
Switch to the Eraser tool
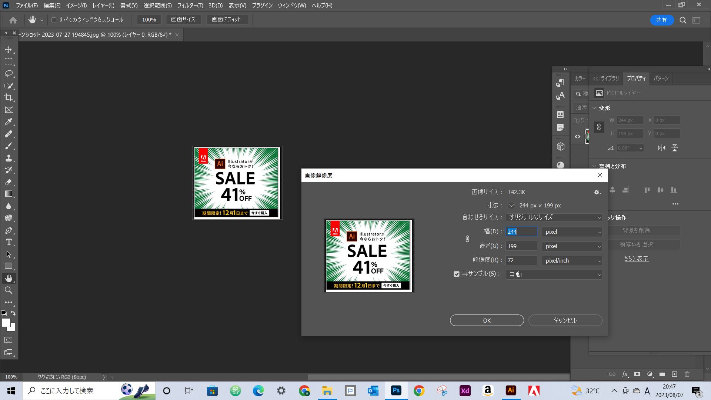tap(9, 182)
